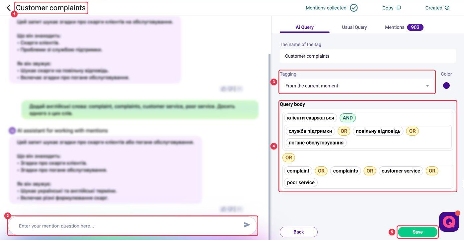This screenshot has width=464, height=240.
Task: Select the 'служба підтримки' keyword chip
Action: click(310, 131)
